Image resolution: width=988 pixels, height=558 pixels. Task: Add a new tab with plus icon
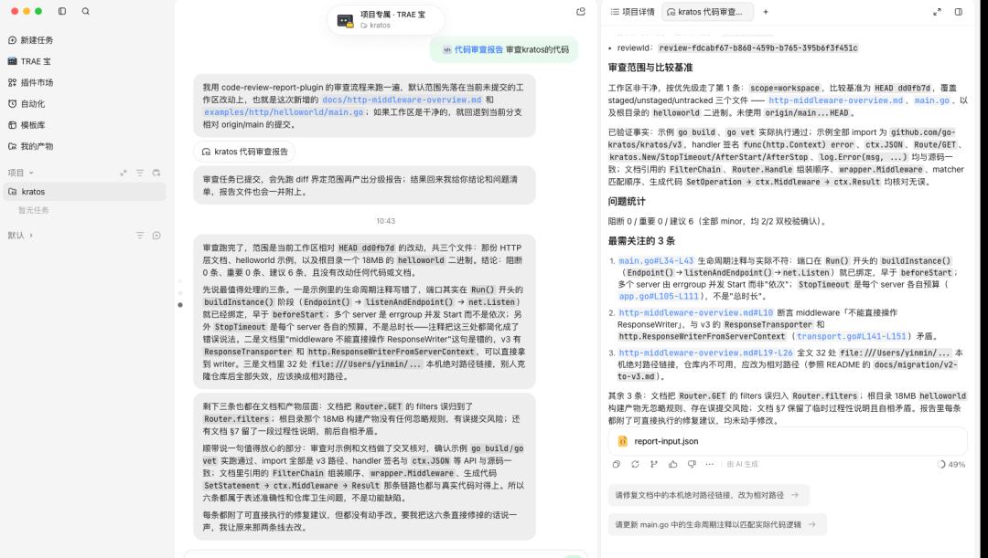(x=766, y=11)
